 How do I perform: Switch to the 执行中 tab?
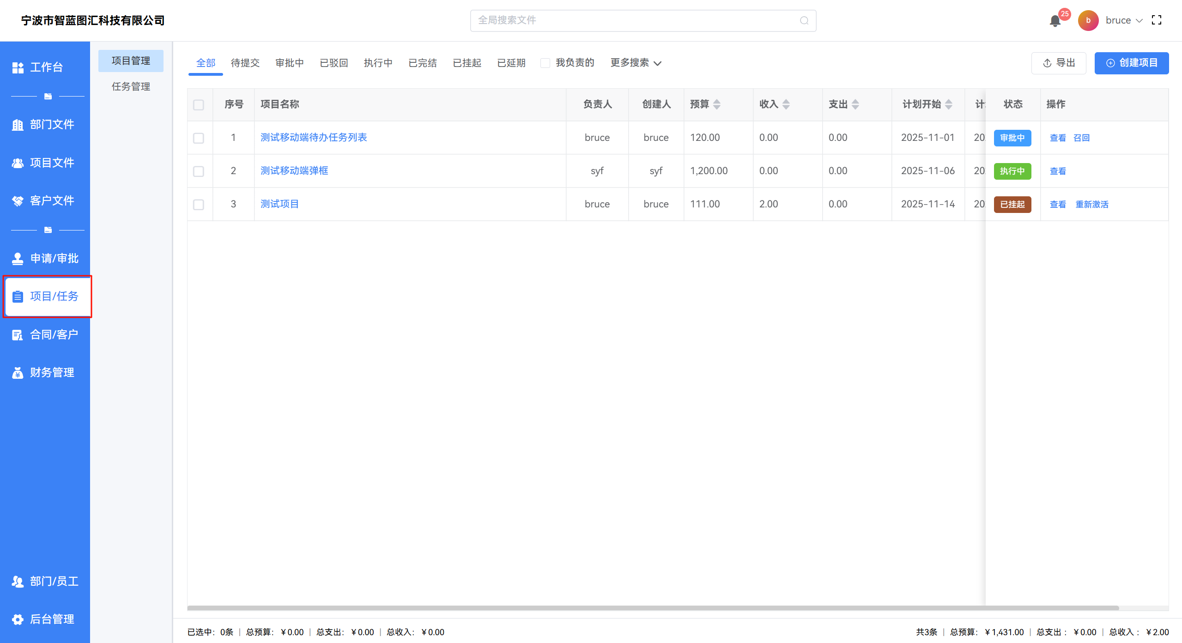(x=378, y=63)
